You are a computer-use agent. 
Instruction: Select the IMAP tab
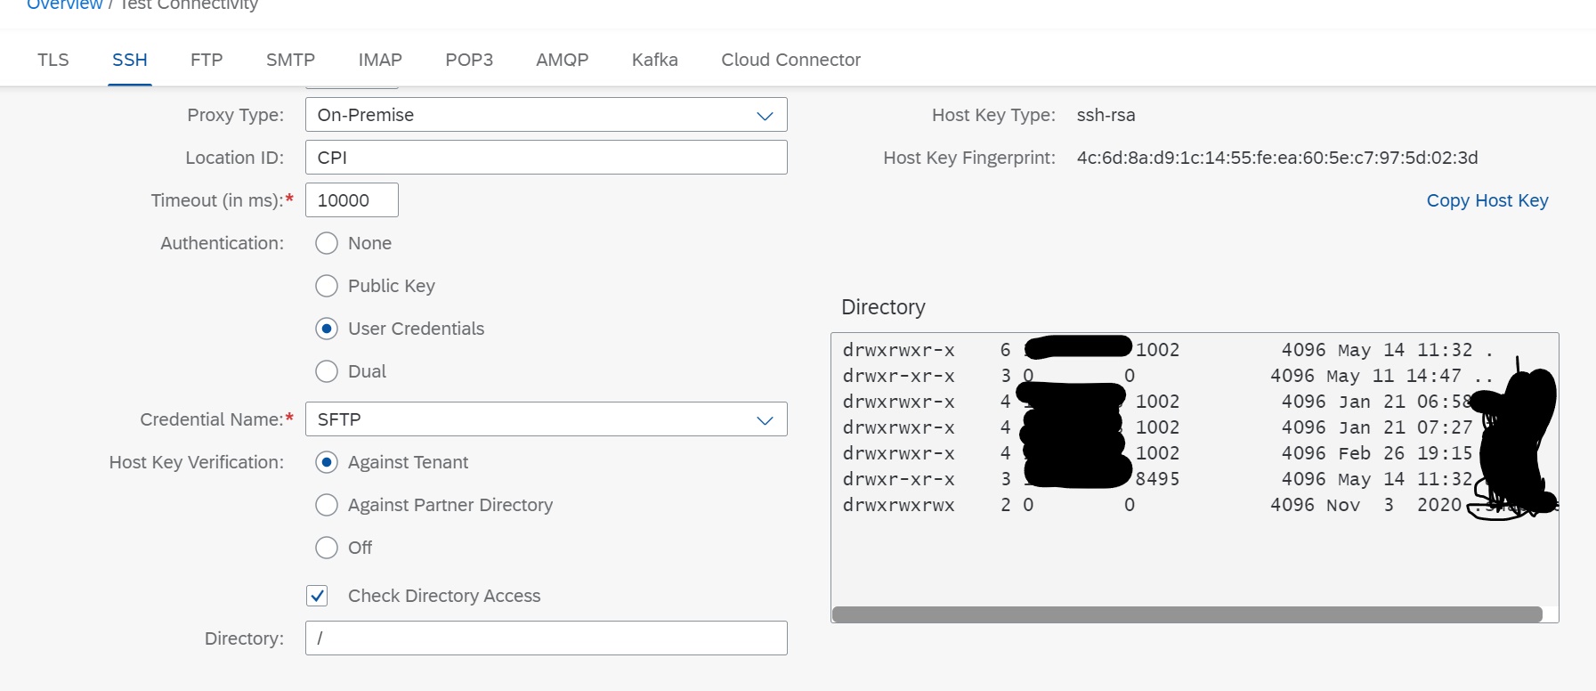pos(380,60)
